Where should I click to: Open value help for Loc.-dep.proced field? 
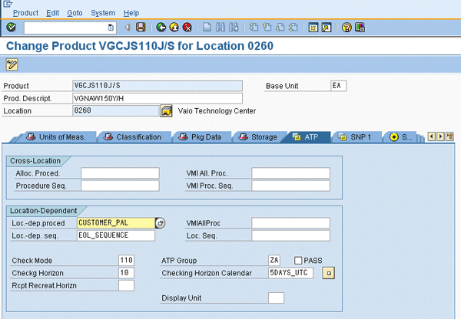160,223
